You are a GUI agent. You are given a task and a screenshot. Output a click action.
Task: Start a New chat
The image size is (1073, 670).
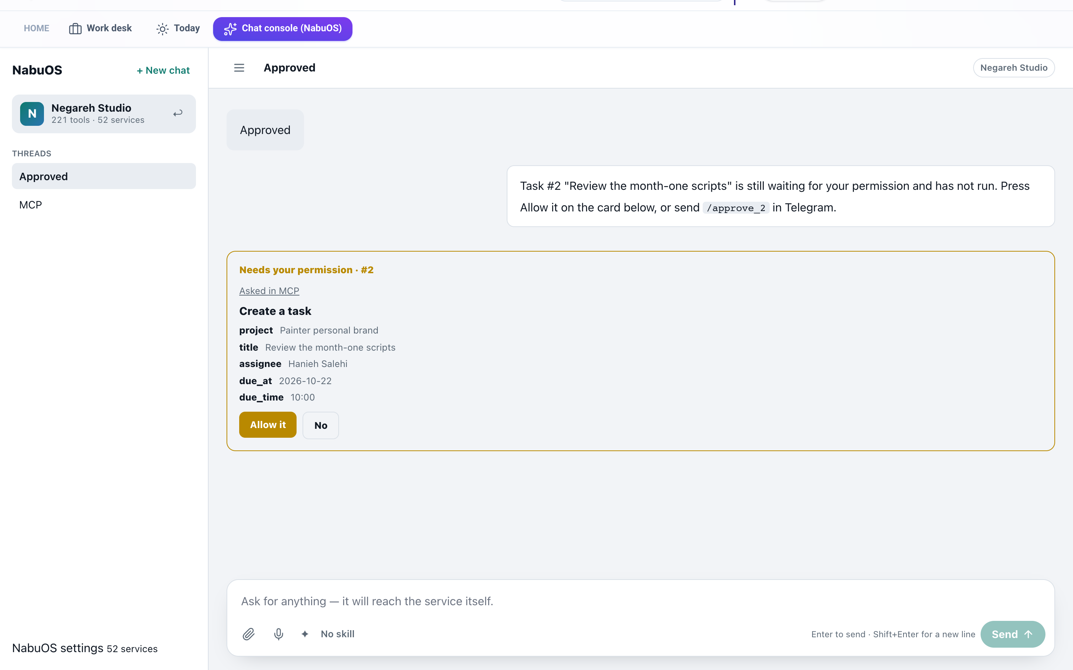coord(163,70)
